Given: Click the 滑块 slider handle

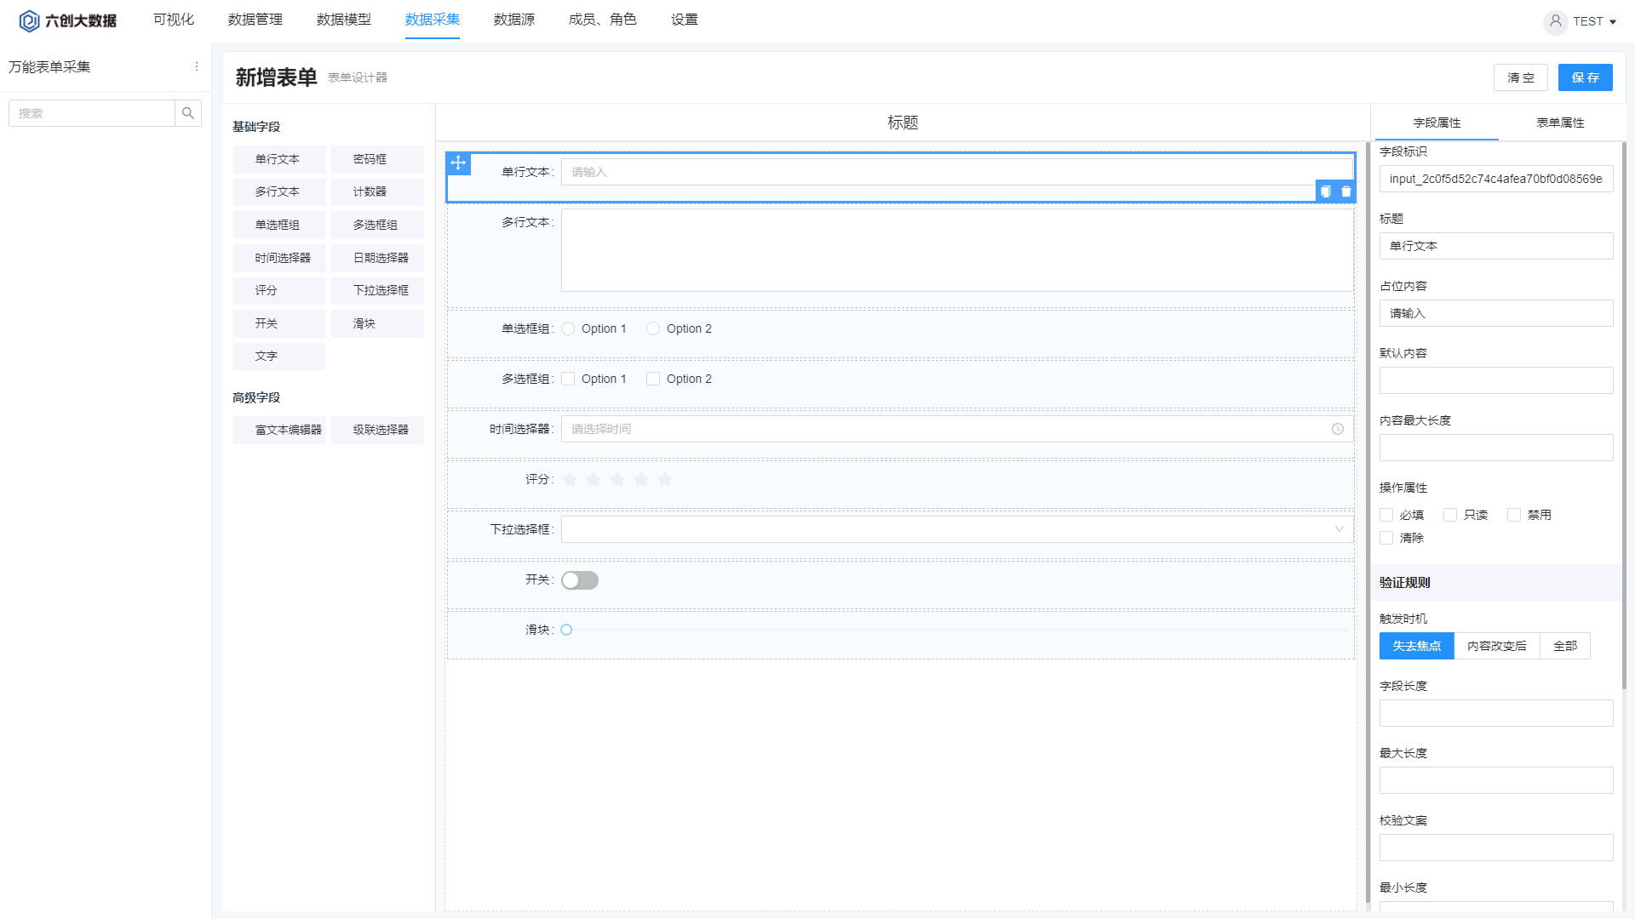Looking at the screenshot, I should click(x=566, y=631).
